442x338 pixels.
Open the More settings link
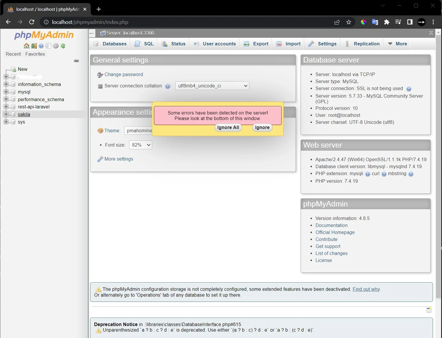119,159
